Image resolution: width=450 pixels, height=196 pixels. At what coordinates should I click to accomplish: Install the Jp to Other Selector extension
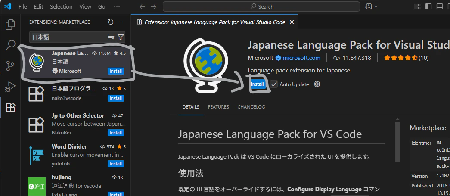[116, 133]
